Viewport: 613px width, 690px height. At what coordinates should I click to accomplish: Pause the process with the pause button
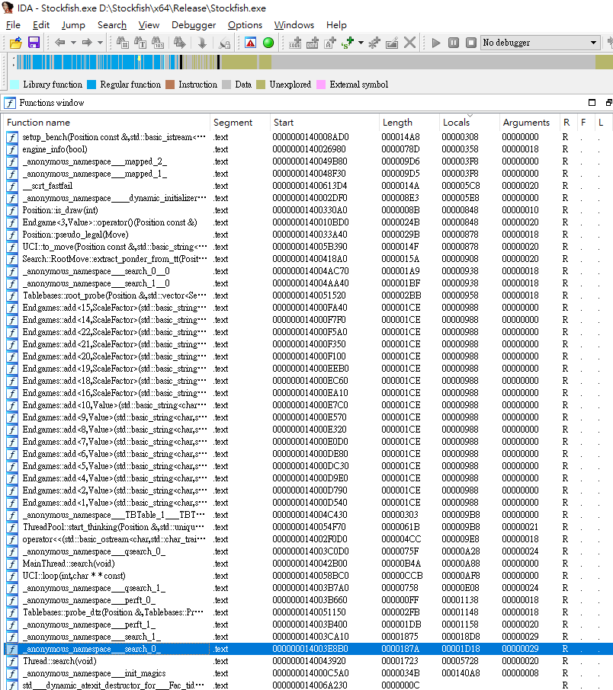tap(454, 43)
